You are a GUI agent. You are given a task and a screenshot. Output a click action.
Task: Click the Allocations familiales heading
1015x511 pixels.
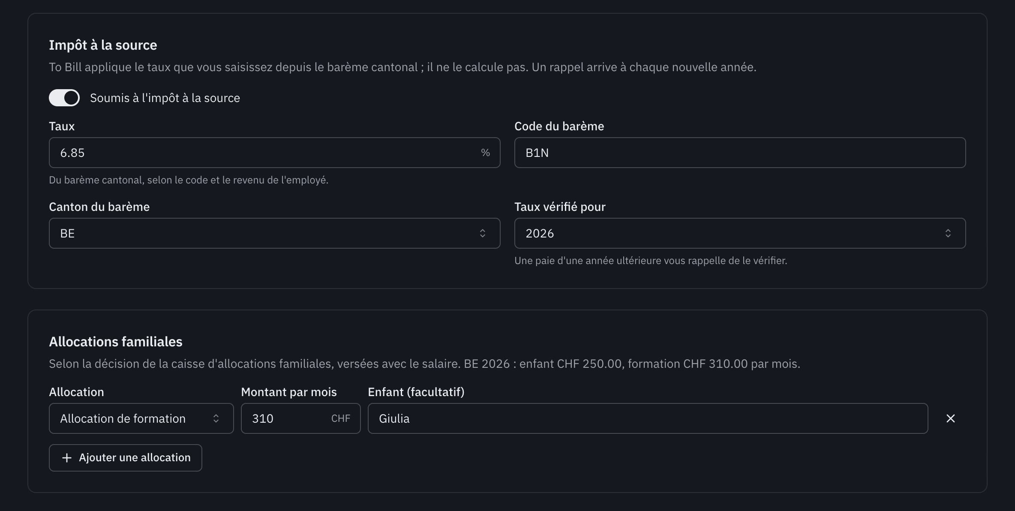coord(116,342)
